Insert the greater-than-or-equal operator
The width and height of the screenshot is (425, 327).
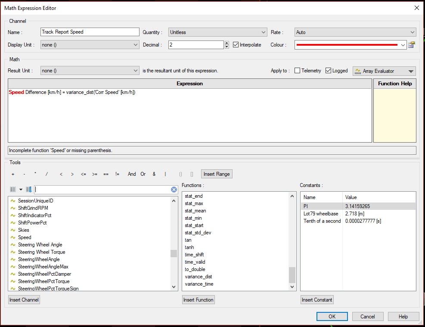[x=95, y=174]
